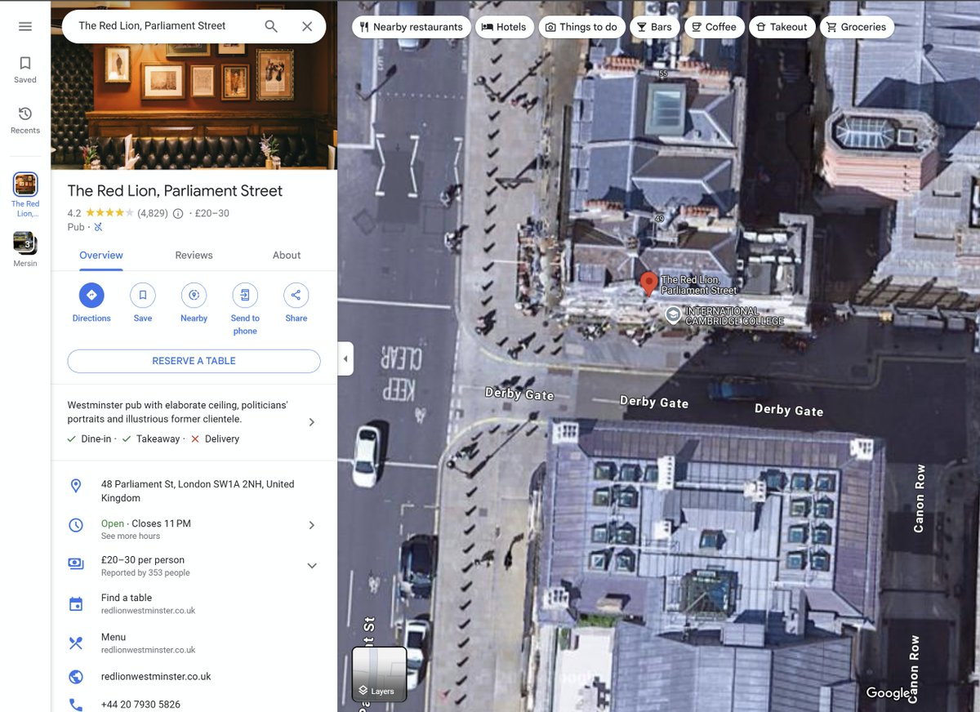The image size is (980, 712).
Task: Click International Cambridge College map marker
Action: (673, 315)
